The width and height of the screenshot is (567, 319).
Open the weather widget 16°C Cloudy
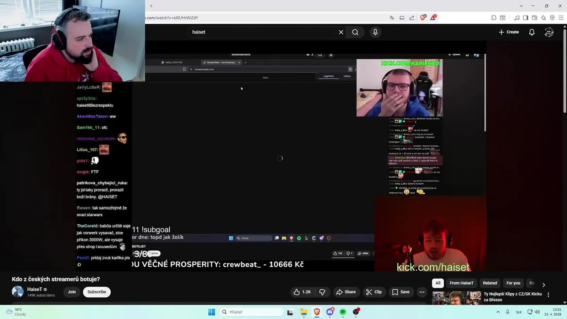coord(16,312)
